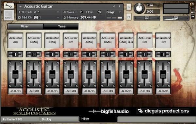
Task: Click the volume fader of the AcGuitar EMaj channel
Action: click(52, 74)
